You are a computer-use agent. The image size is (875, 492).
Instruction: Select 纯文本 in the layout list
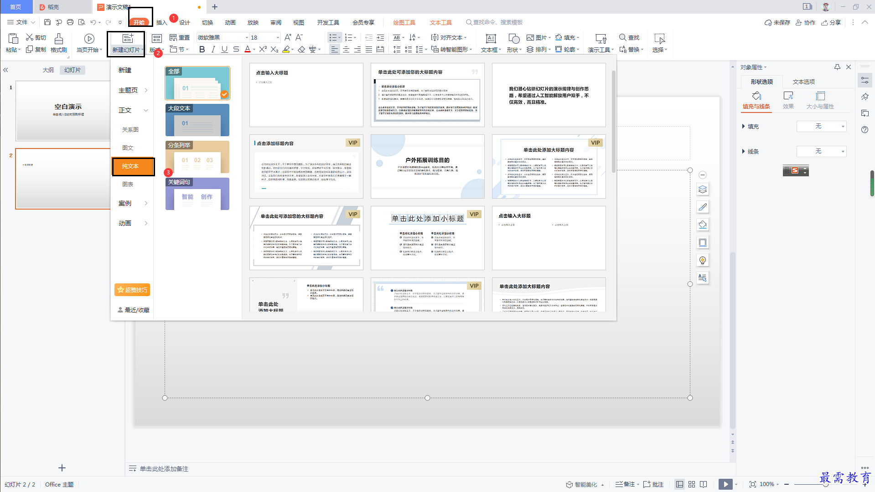(x=133, y=166)
